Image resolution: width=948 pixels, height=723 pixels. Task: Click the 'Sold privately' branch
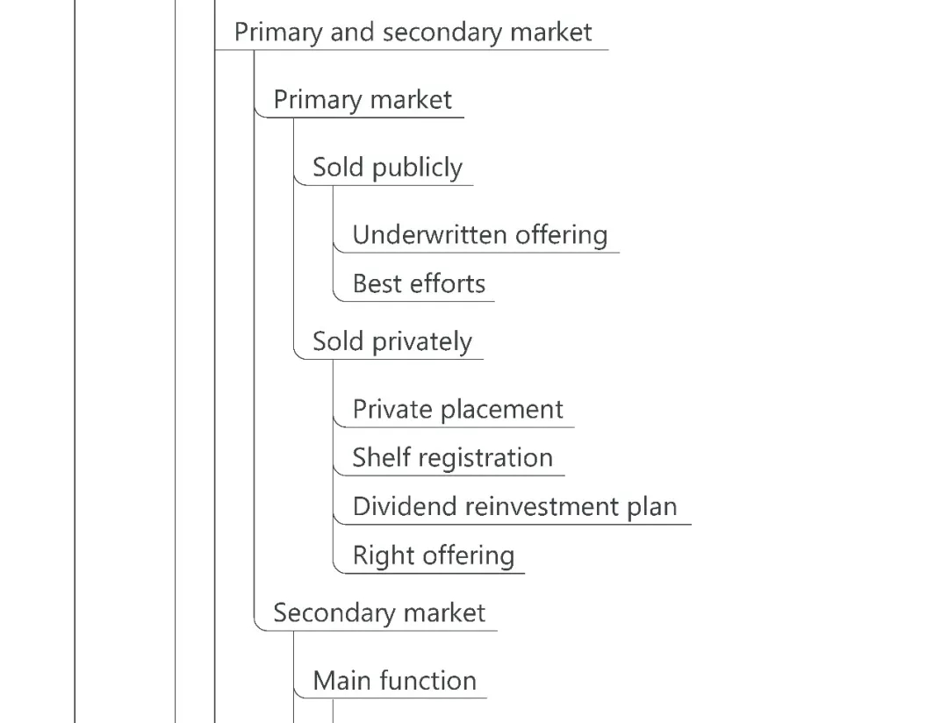[x=391, y=341]
